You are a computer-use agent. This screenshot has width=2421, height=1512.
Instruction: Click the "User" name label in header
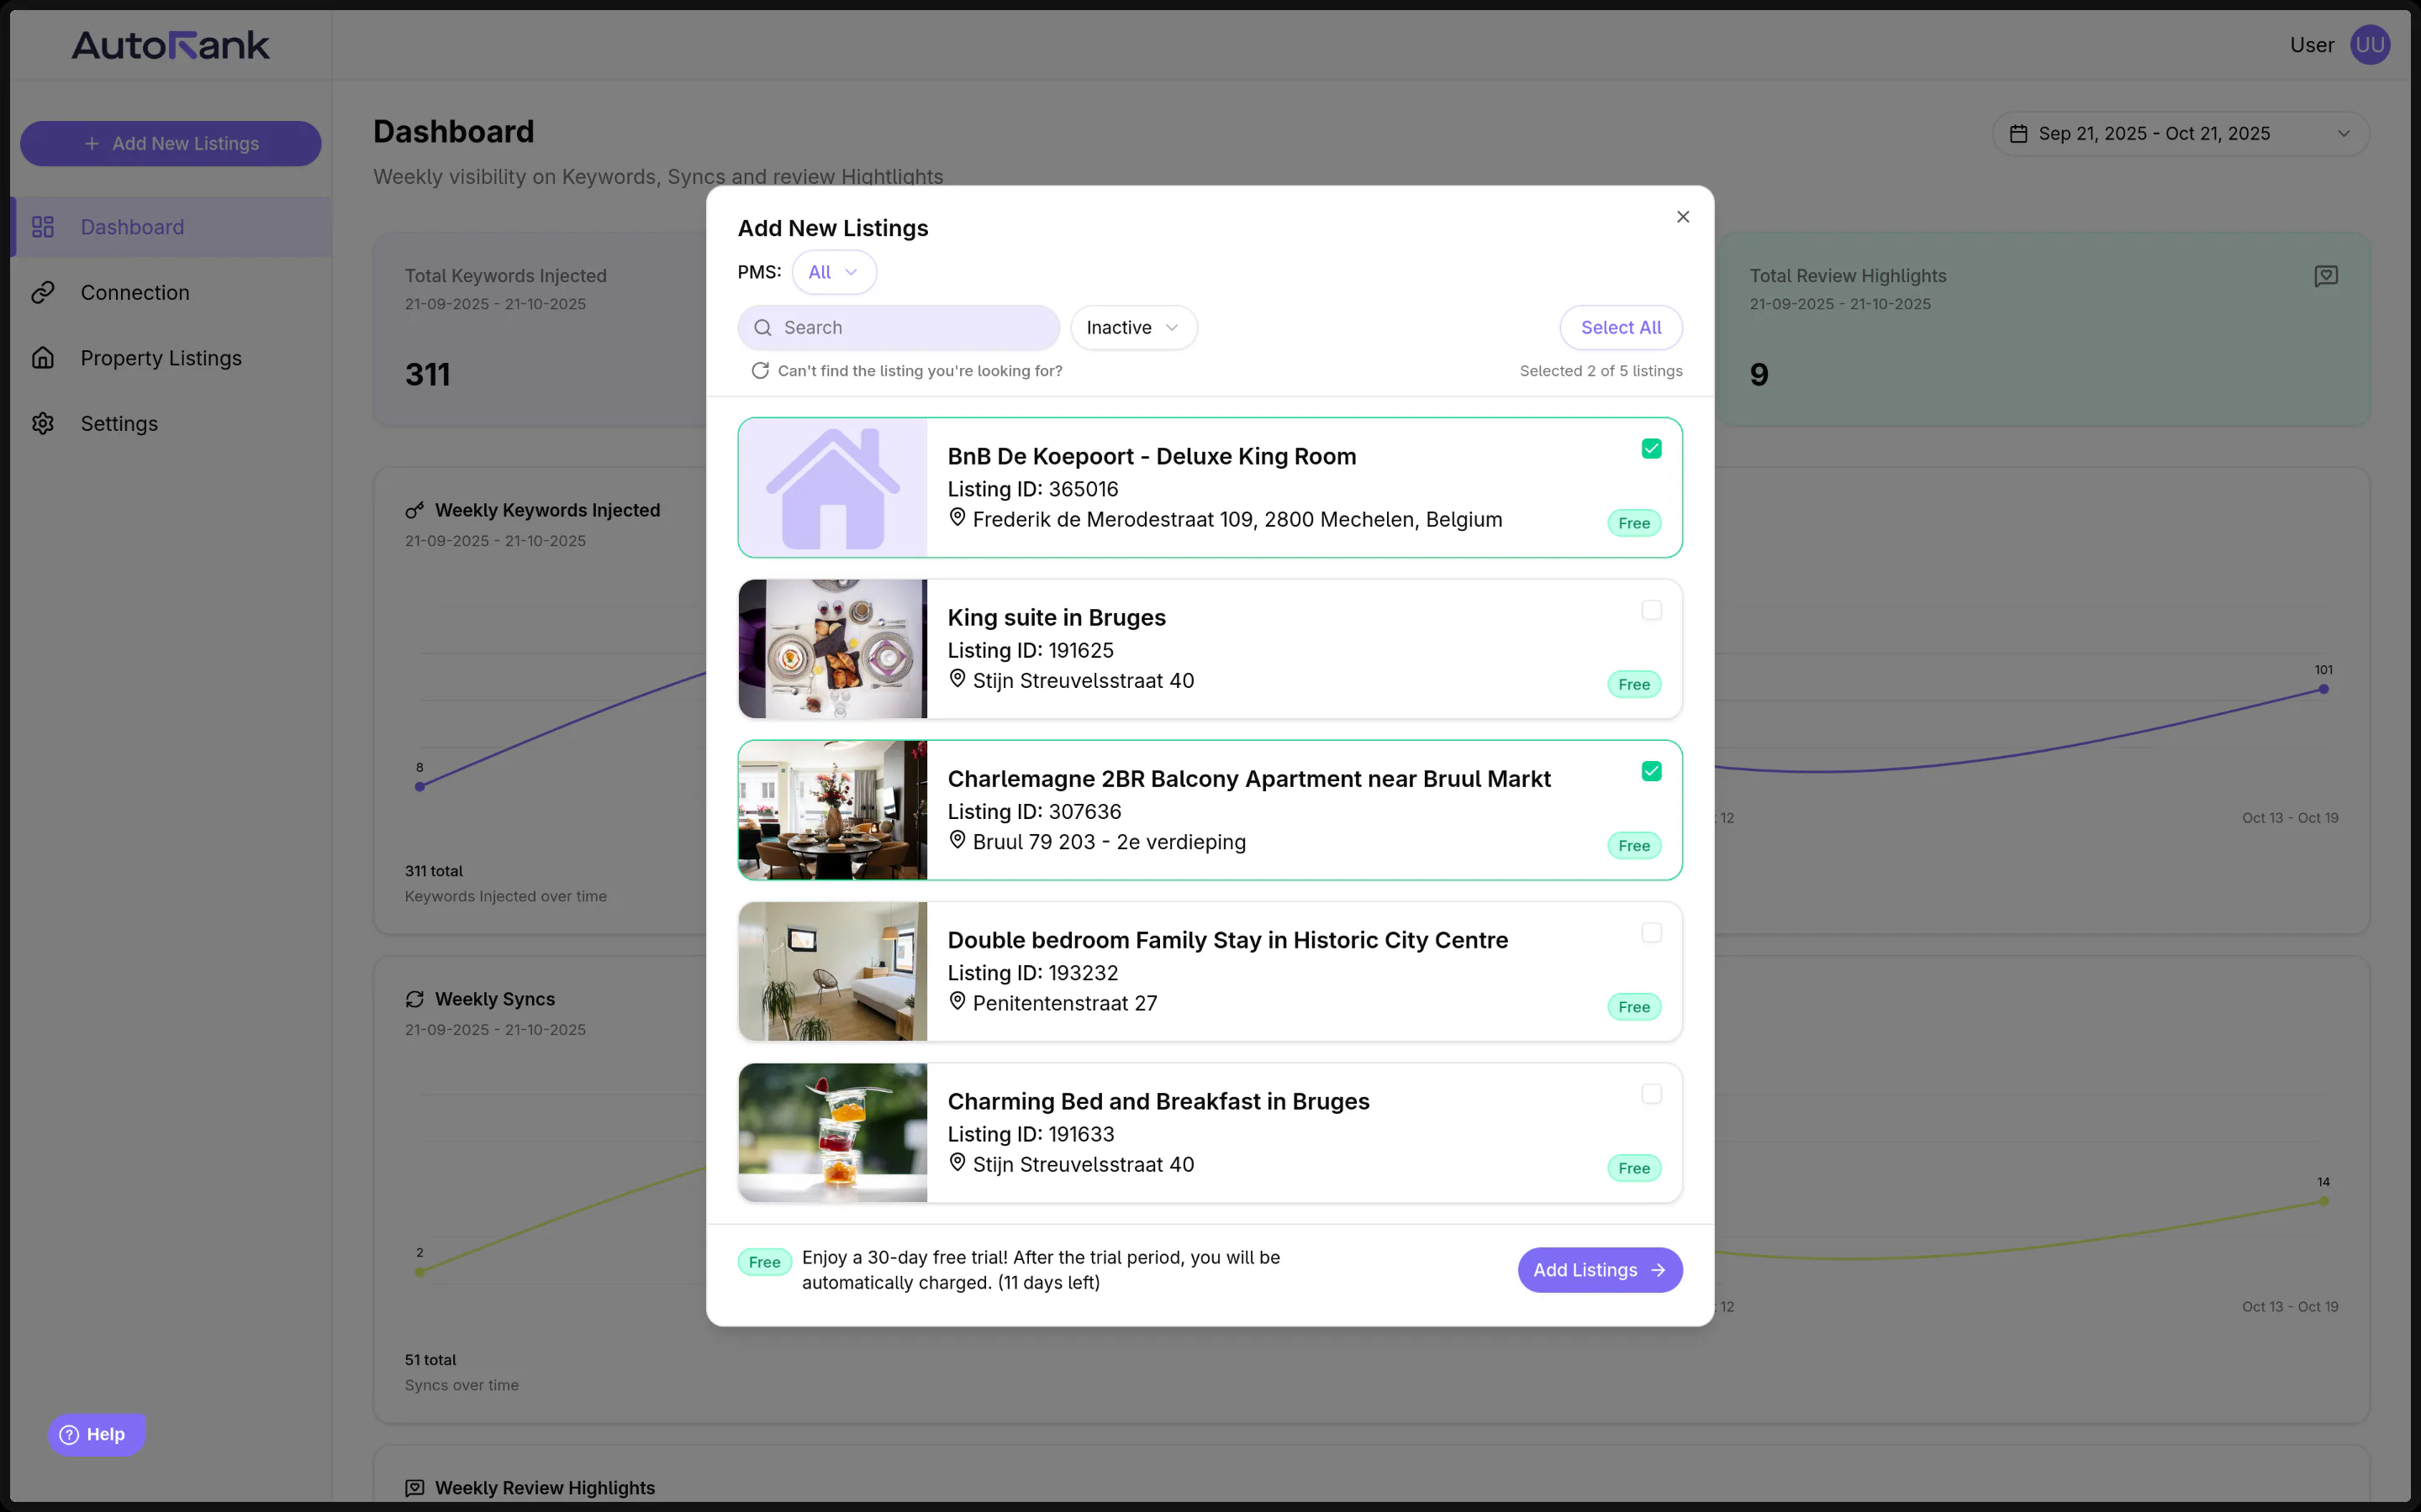click(x=2312, y=45)
